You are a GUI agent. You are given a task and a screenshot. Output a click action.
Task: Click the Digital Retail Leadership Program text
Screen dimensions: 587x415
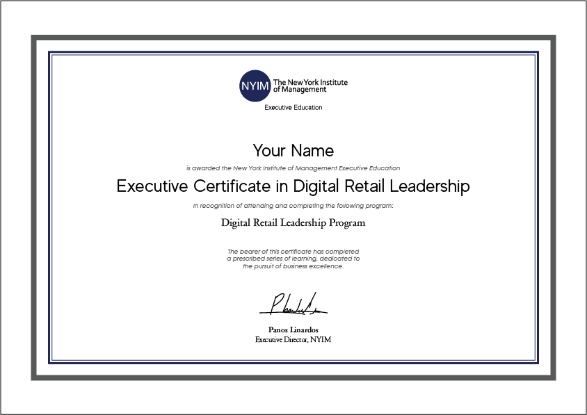(x=293, y=223)
